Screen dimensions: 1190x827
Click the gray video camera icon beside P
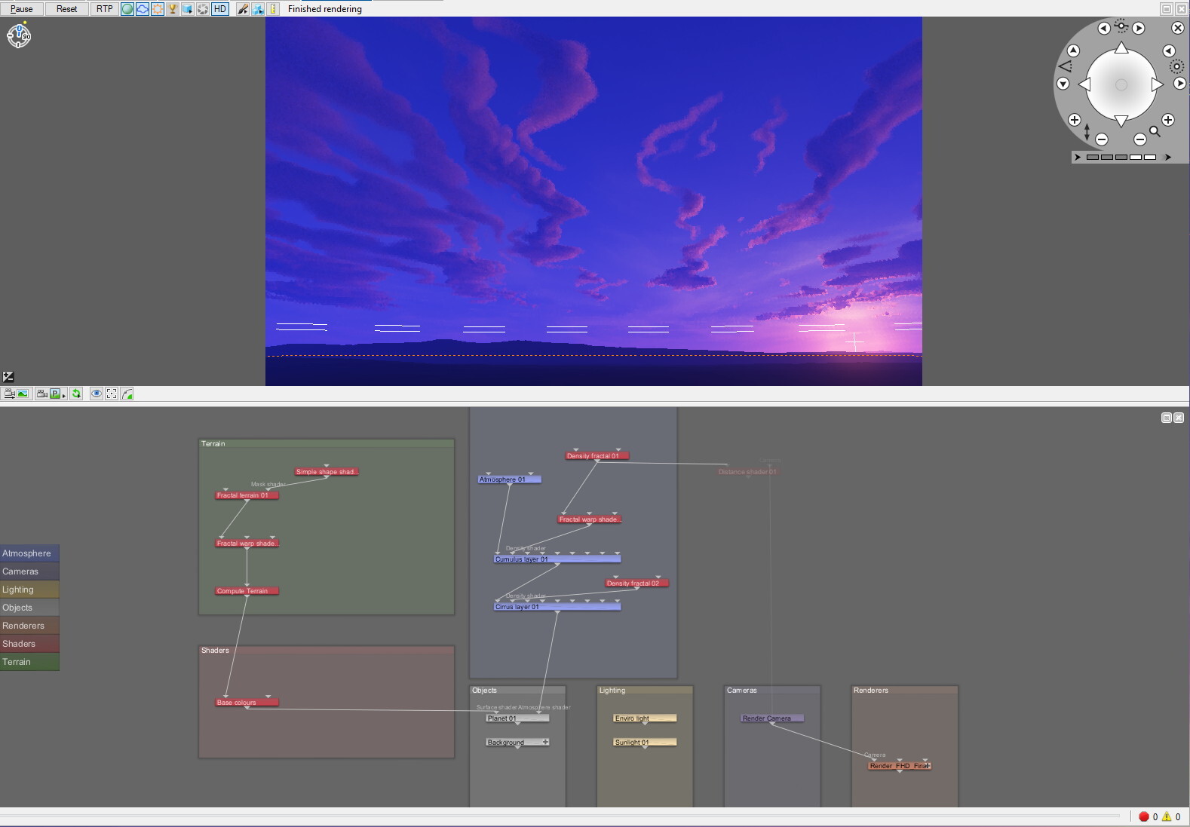point(41,394)
